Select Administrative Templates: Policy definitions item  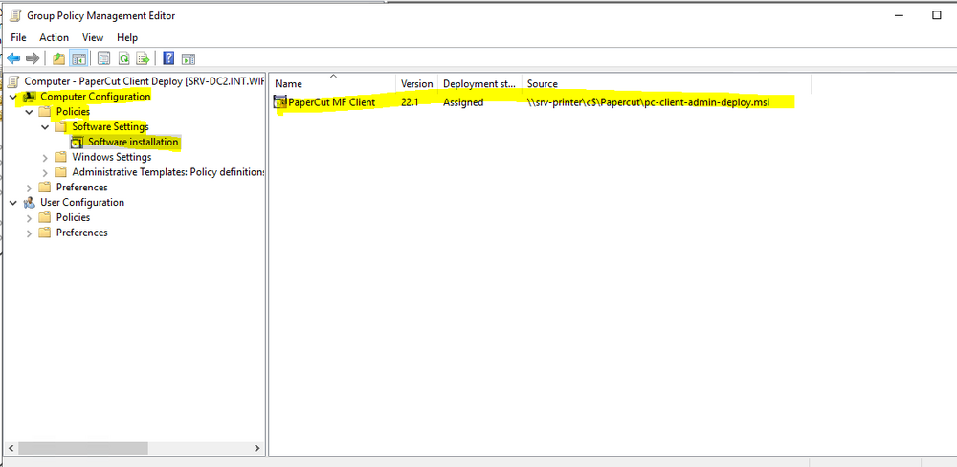(167, 172)
